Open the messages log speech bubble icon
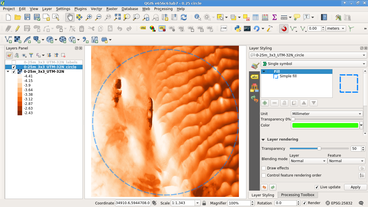 (x=361, y=203)
